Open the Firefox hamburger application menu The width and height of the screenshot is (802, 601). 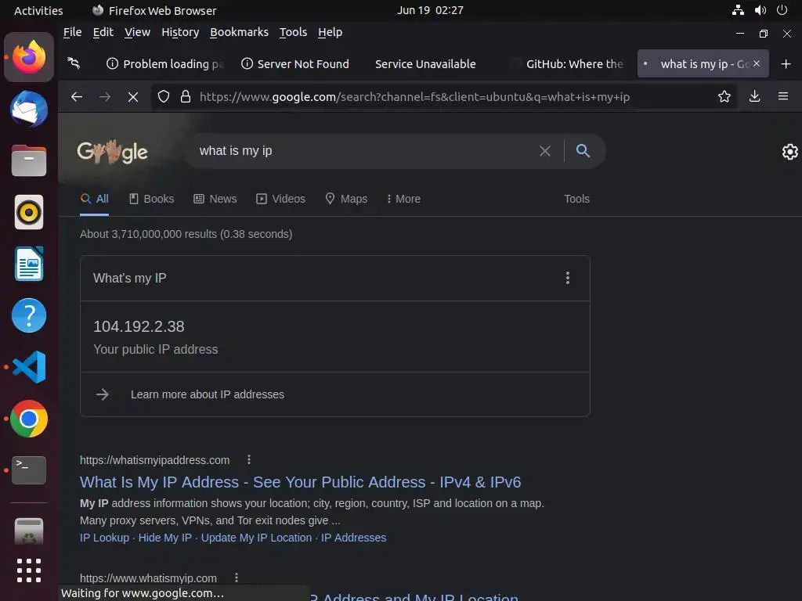(x=783, y=96)
